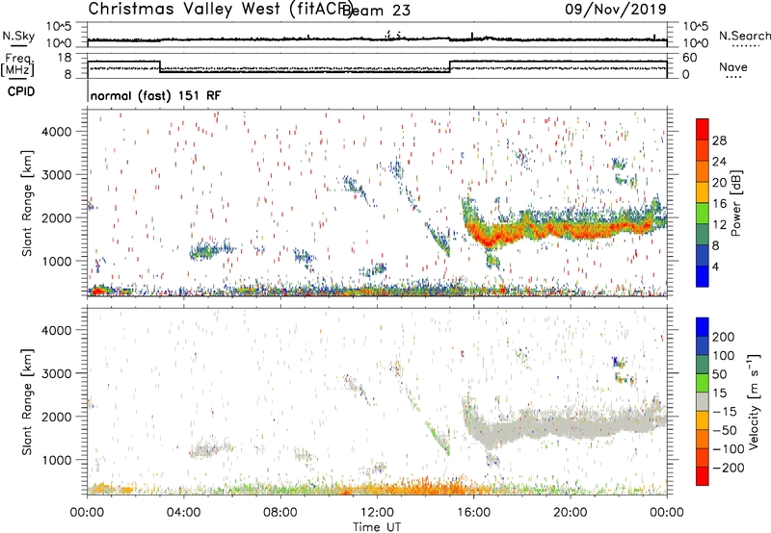Click the frequency step-up at 15:00 in Freq panel
Viewport: 771px width, 533px height.
pyautogui.click(x=450, y=66)
